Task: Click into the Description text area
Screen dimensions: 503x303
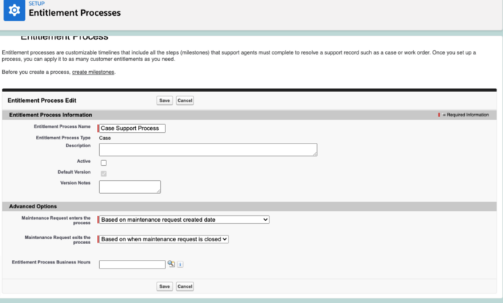Action: coord(208,150)
